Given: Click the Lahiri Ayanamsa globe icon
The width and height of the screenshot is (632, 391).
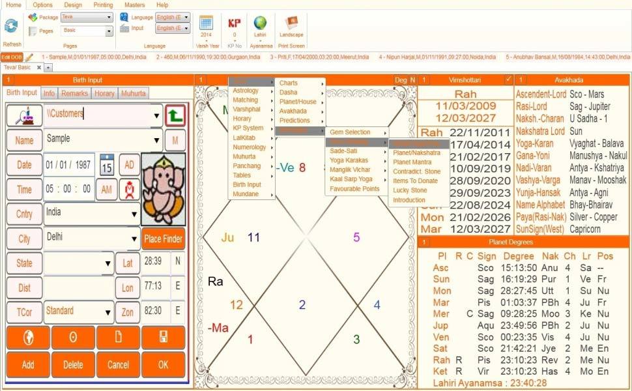Looking at the screenshot, I should coord(260,23).
